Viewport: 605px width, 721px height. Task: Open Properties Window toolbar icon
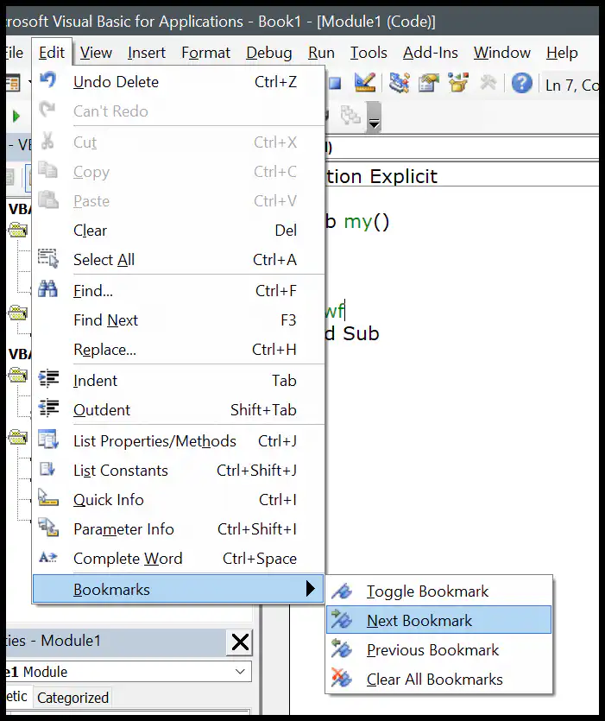click(428, 83)
